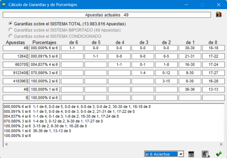Screen dimensions: 227x158
Task: Click the percentage cell 004,837% 4 si 6
Action: pos(45,65)
